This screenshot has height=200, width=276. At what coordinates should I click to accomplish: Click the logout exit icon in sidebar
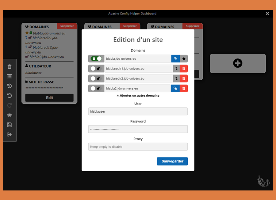point(10,134)
